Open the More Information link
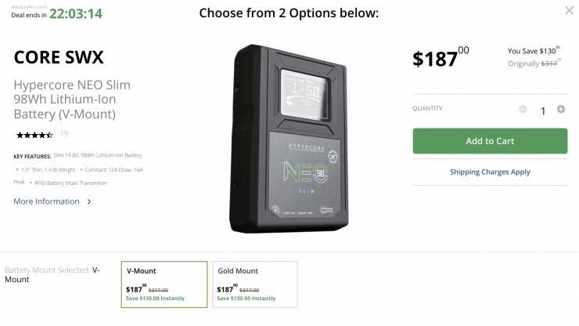Image resolution: width=579 pixels, height=326 pixels. pos(46,201)
